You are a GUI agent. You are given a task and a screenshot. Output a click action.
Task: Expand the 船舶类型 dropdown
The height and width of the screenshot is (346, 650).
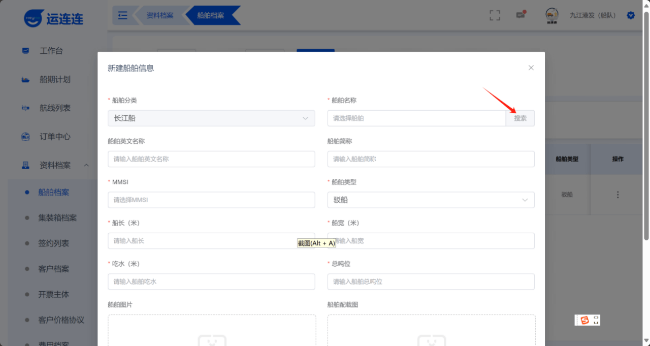pos(431,200)
